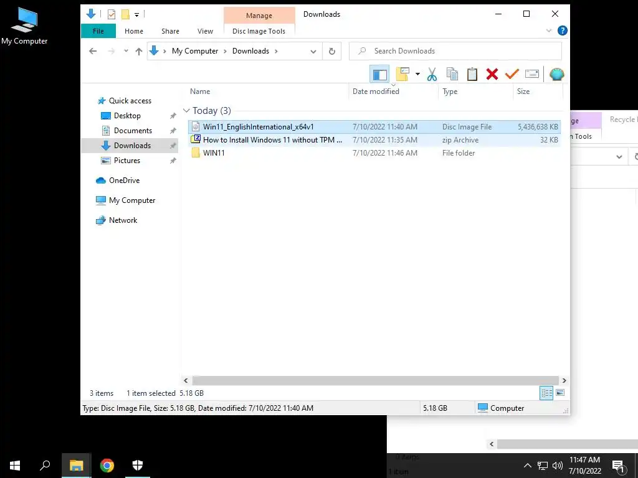The image size is (638, 478).
Task: Expand chevron before My Computer breadcrumb
Action: point(164,51)
